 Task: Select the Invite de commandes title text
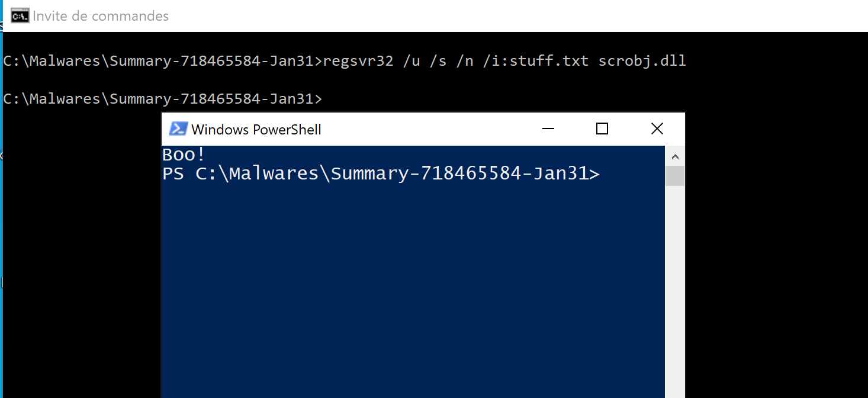pyautogui.click(x=101, y=16)
